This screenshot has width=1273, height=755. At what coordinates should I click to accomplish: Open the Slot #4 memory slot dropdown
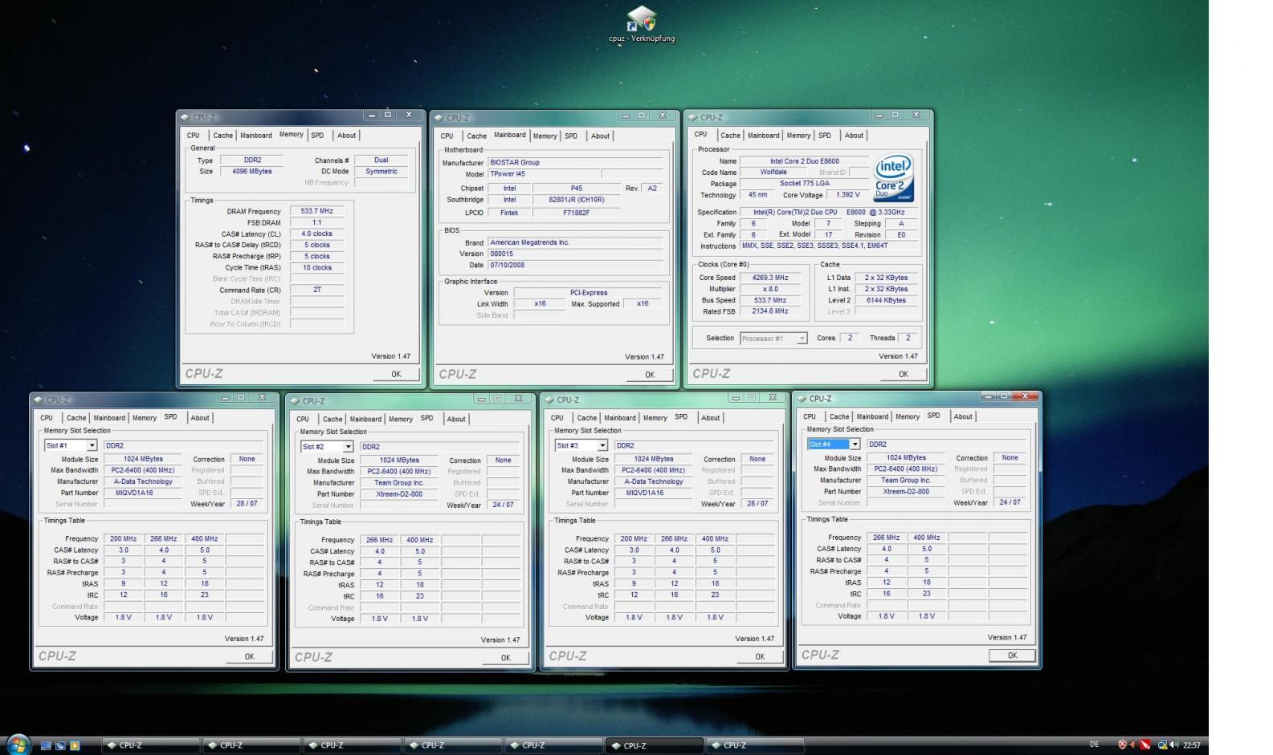pos(855,444)
